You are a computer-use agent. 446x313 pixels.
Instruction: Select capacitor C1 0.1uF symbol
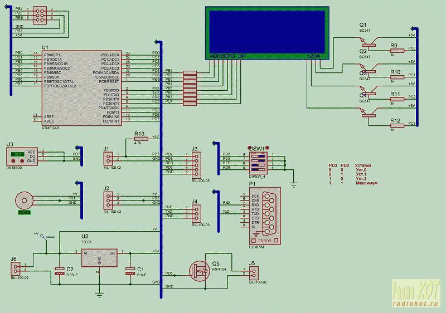tap(130, 271)
